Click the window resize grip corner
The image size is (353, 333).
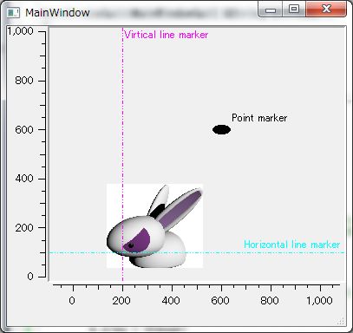coord(341,321)
